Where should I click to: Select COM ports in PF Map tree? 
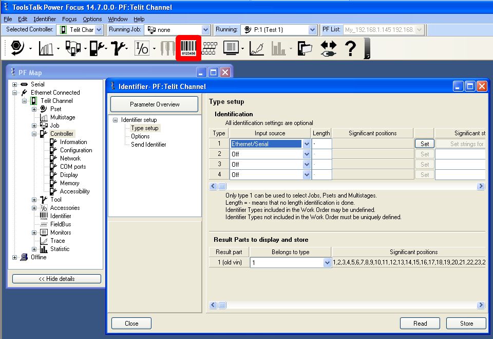[x=73, y=167]
